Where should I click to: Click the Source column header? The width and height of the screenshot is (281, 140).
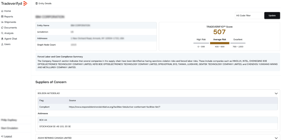pyautogui.click(x=72, y=101)
